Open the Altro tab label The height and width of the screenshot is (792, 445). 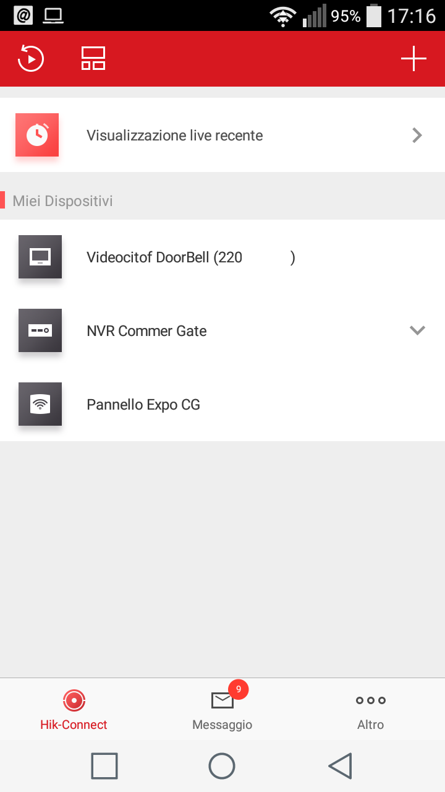point(371,725)
